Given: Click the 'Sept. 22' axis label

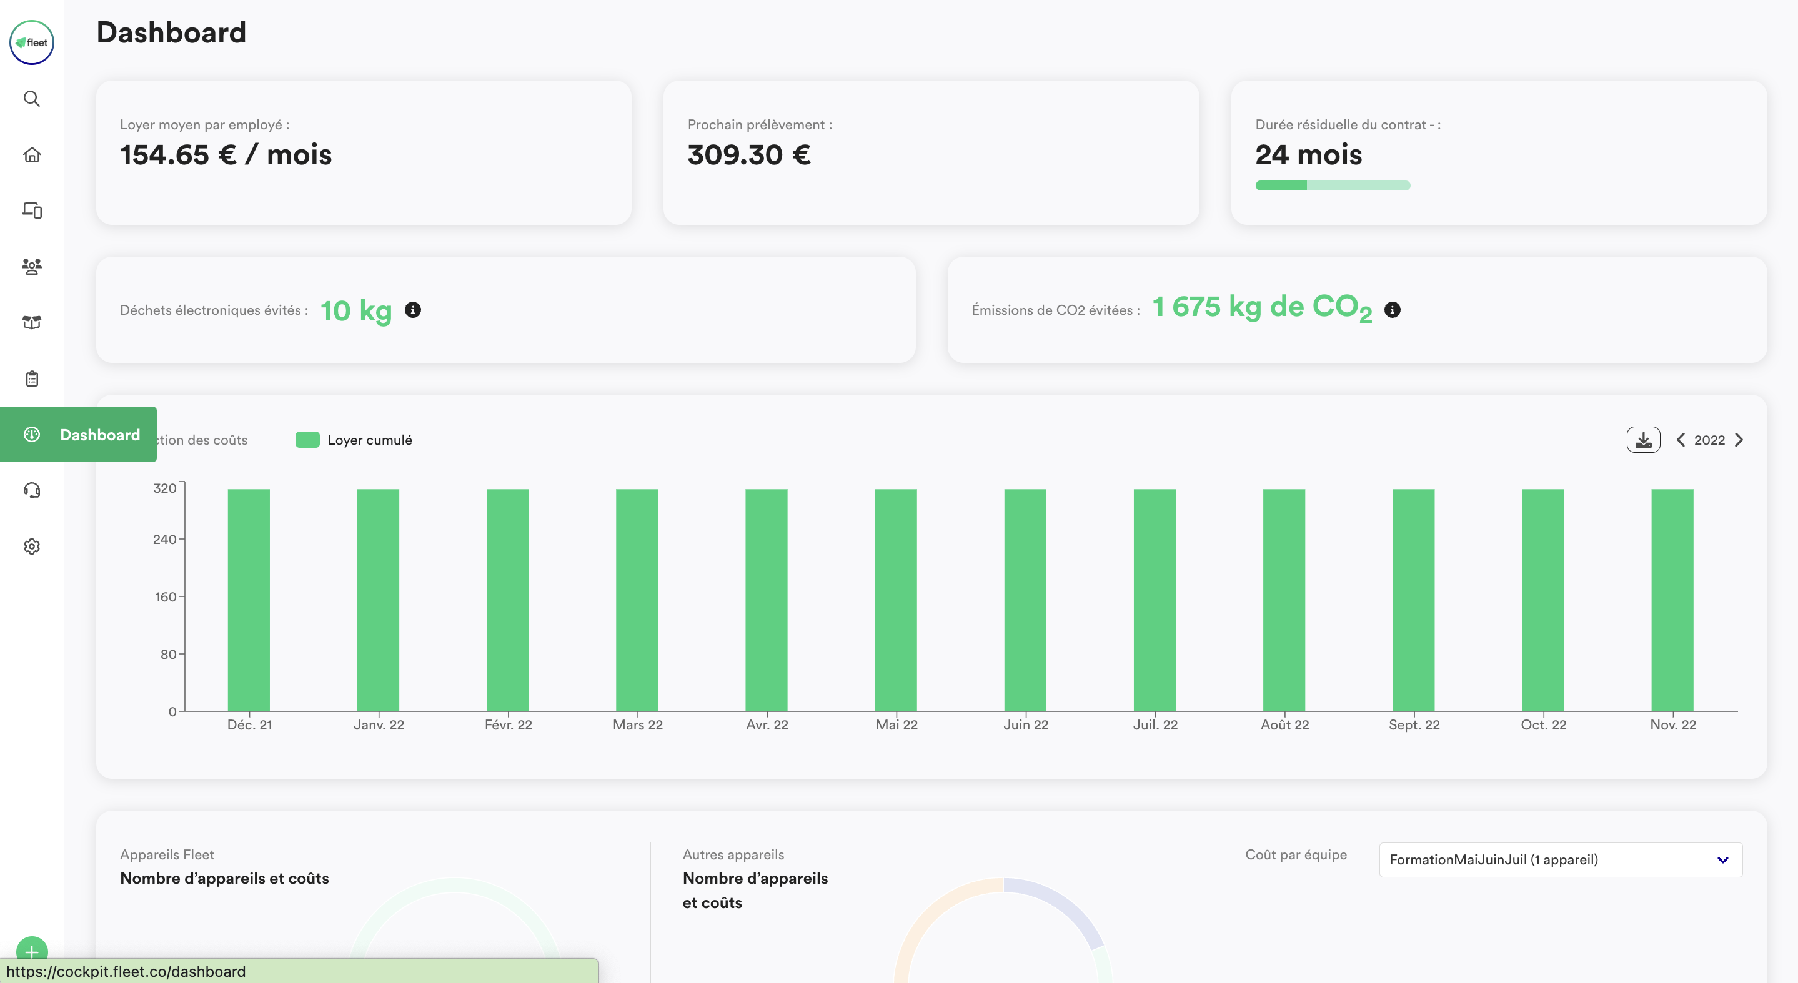Looking at the screenshot, I should [1414, 724].
